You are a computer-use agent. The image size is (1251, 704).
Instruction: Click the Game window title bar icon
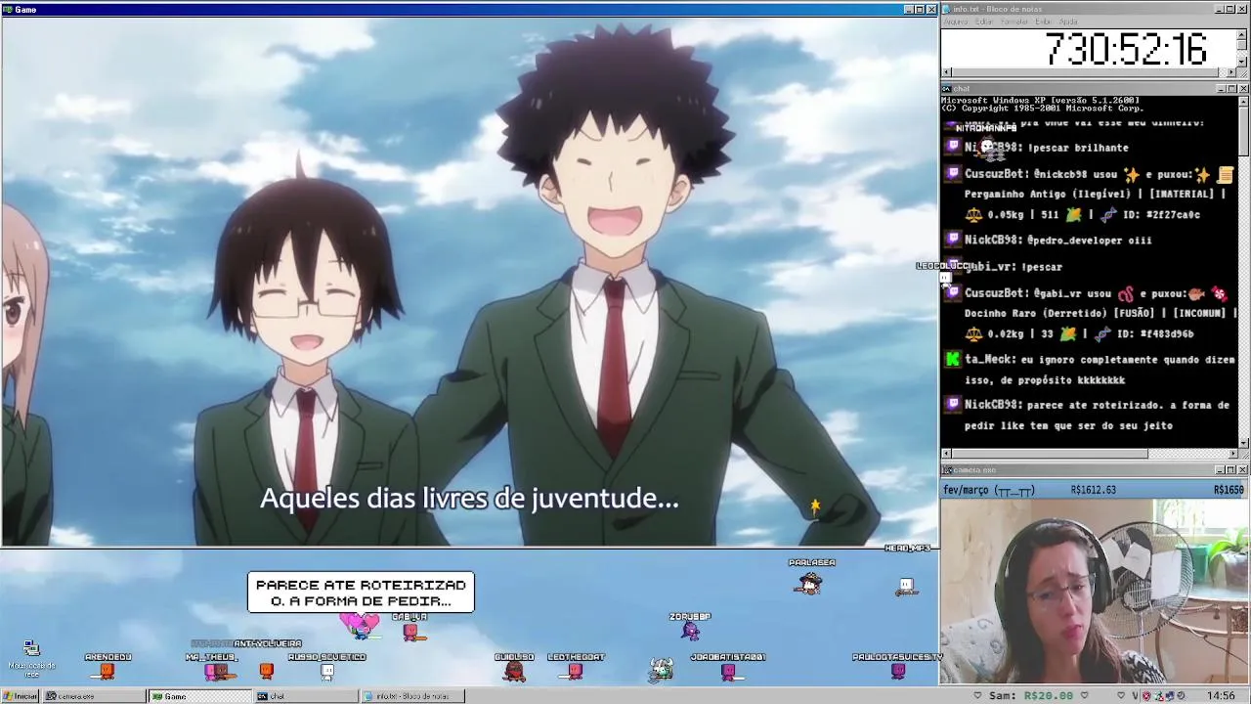(x=8, y=9)
